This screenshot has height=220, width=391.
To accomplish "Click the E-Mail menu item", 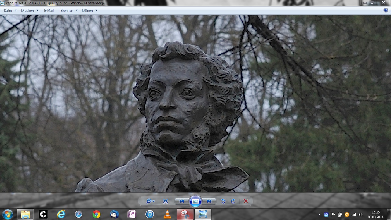I will pos(49,10).
